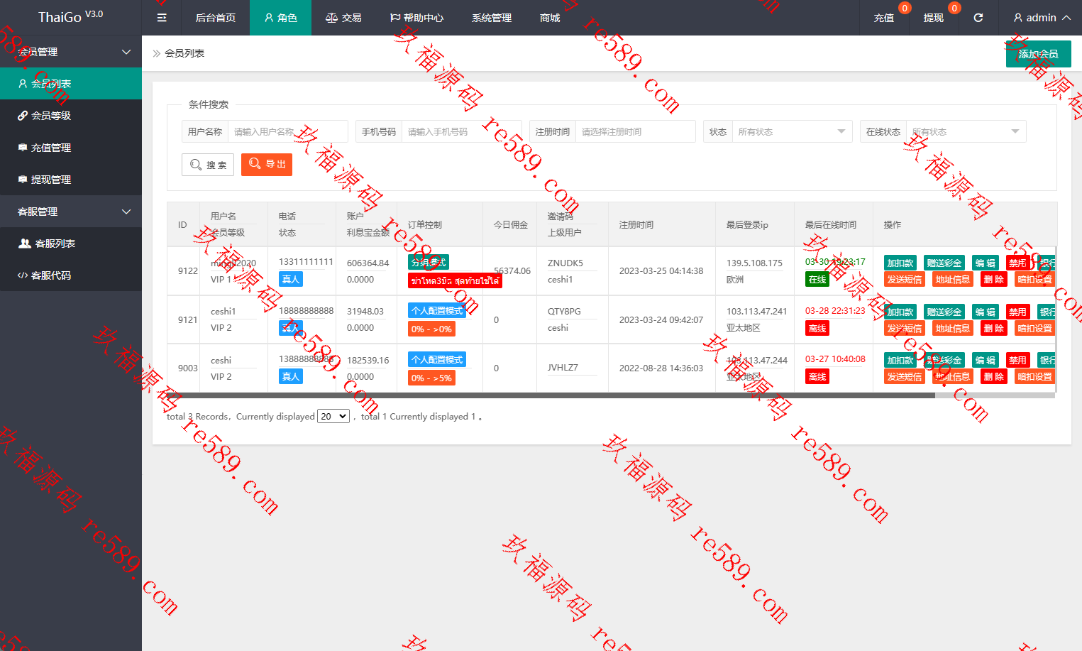Open 客服列表 in sidebar
The width and height of the screenshot is (1082, 651).
point(71,244)
